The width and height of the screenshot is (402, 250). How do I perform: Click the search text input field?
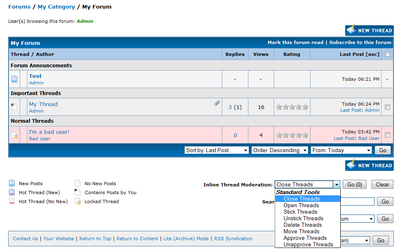(x=357, y=201)
